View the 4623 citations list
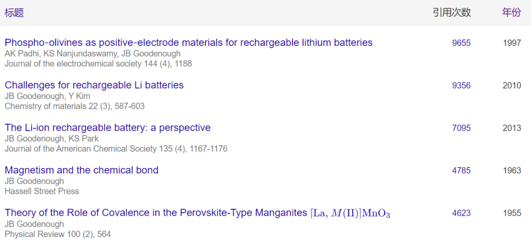The width and height of the screenshot is (532, 240). [462, 213]
